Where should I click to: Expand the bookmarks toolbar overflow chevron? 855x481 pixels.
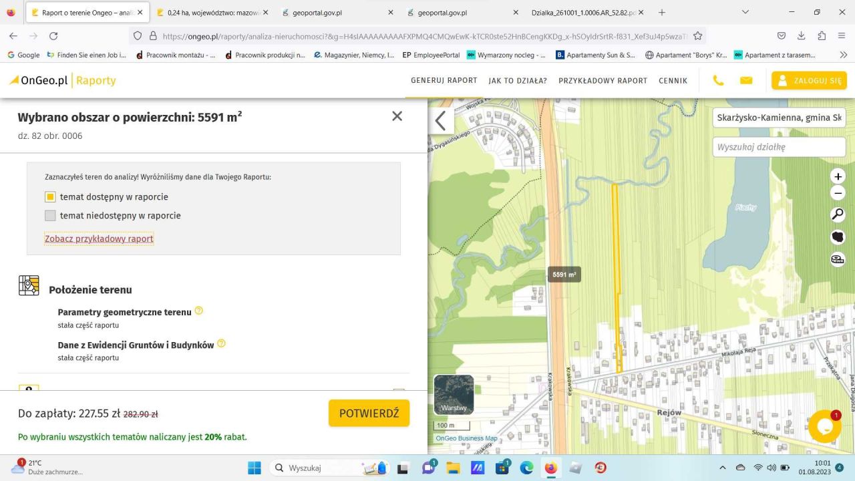pos(843,55)
